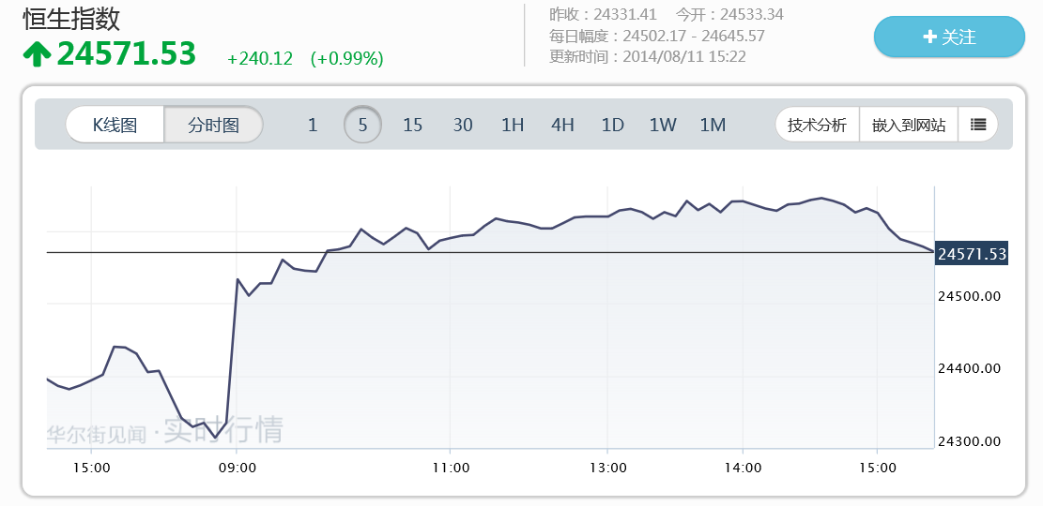The width and height of the screenshot is (1043, 506).
Task: Choose the 4H timeframe
Action: 562,125
